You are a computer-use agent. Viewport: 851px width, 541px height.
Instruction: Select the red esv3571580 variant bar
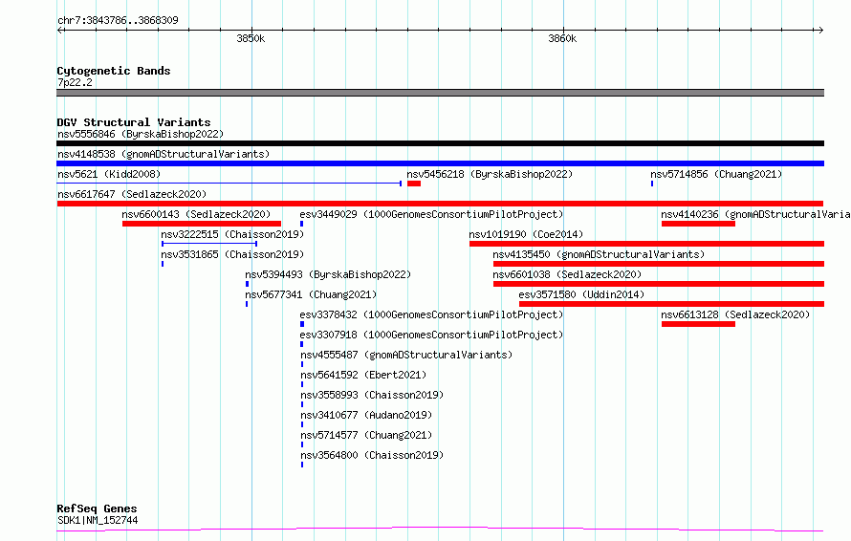click(x=671, y=304)
